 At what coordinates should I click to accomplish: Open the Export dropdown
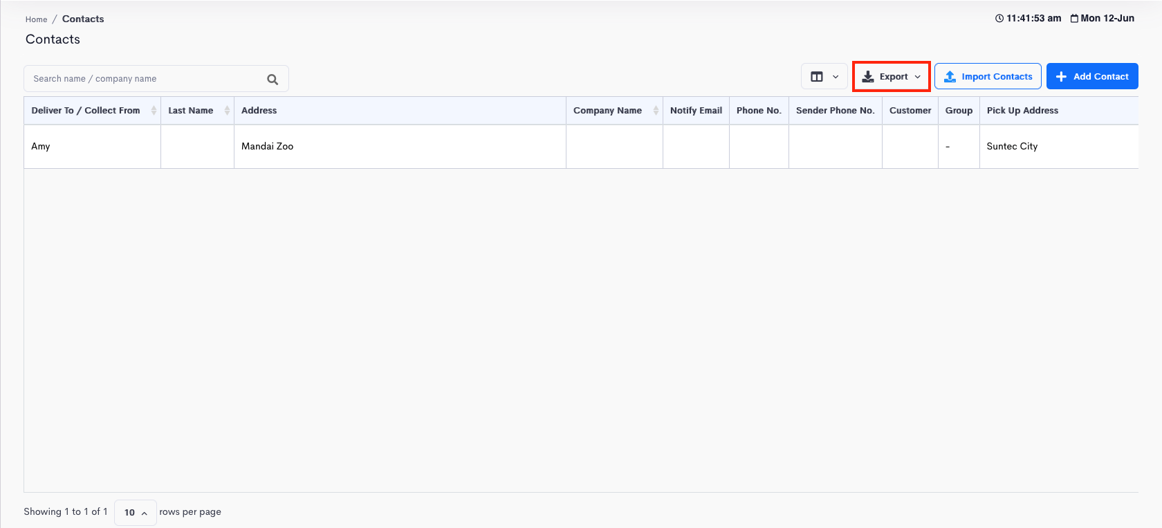(892, 77)
